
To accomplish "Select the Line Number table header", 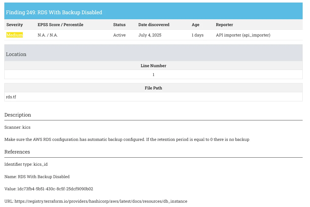I will (153, 66).
